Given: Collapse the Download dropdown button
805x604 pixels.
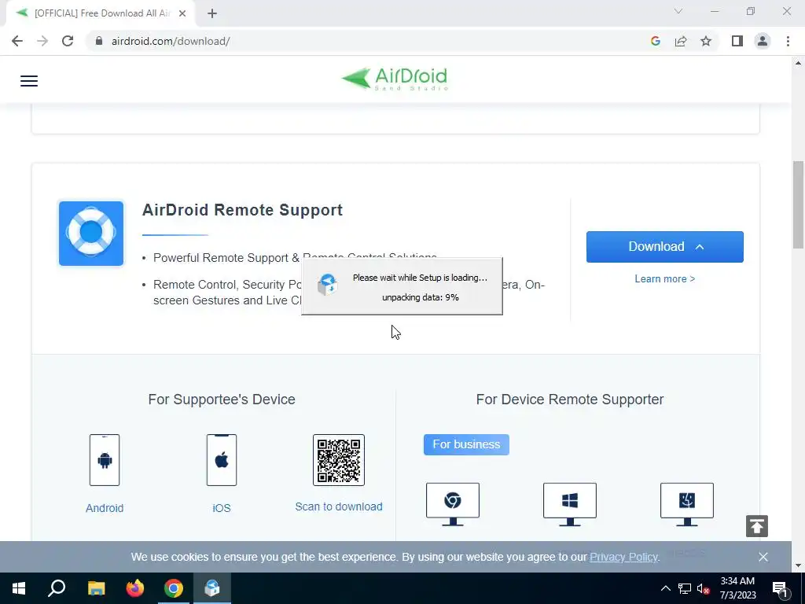Looking at the screenshot, I should tap(665, 246).
